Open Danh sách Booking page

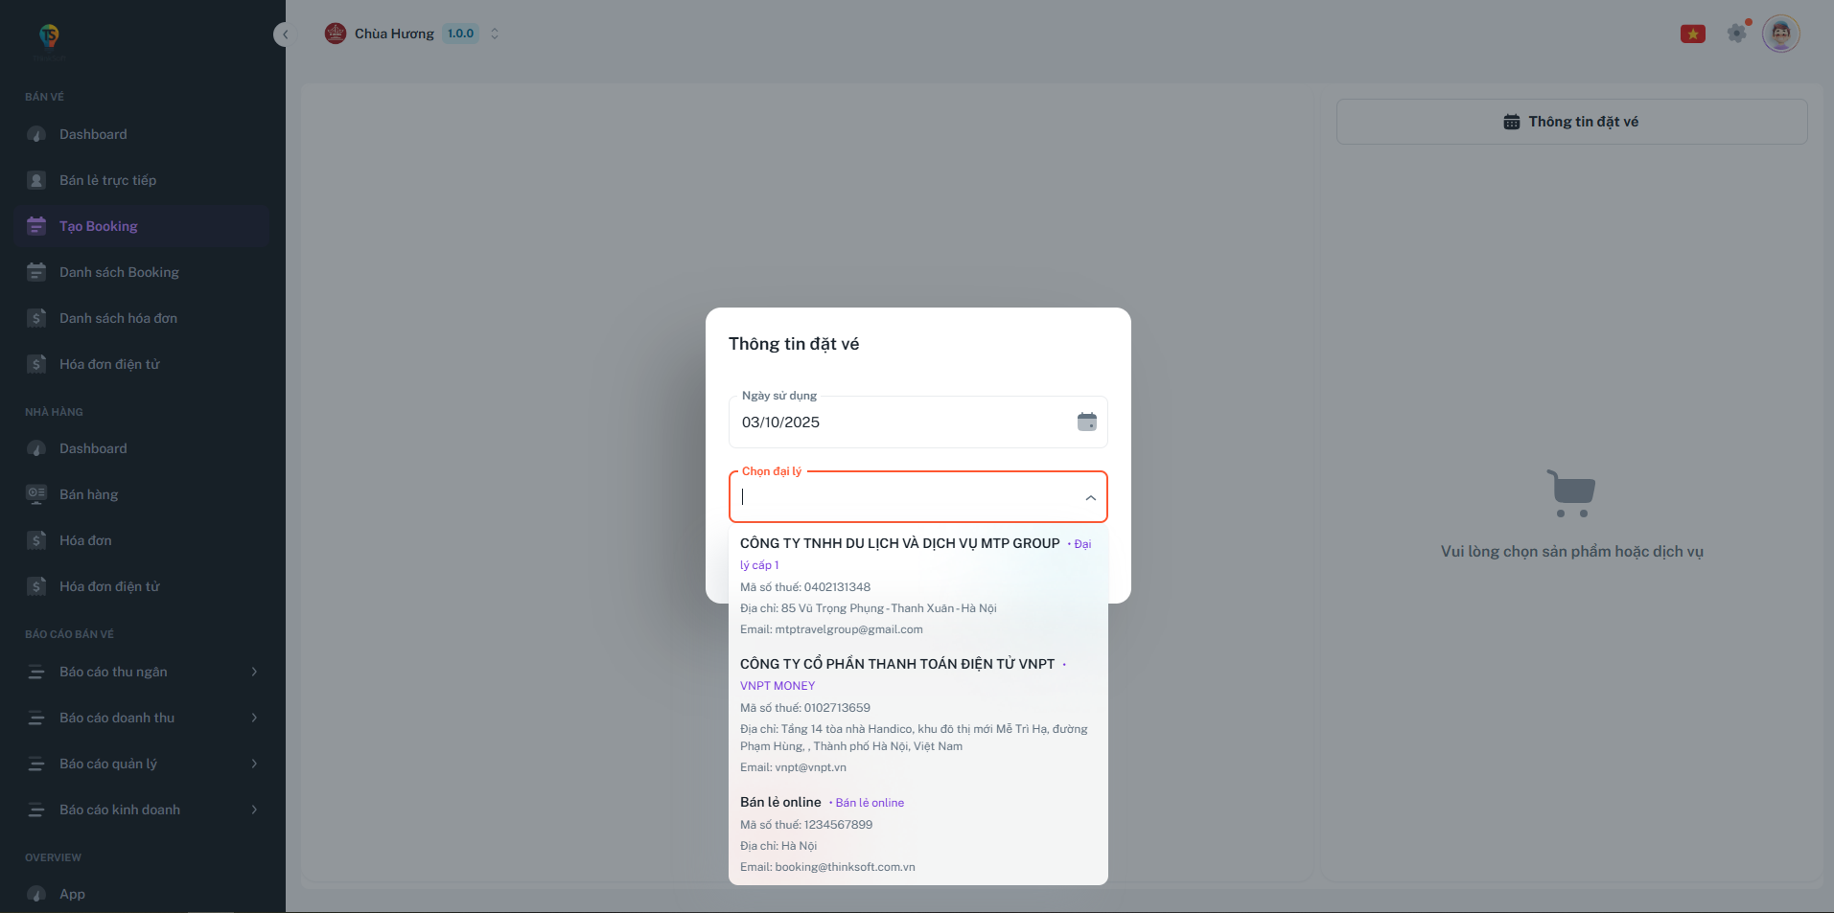(119, 272)
